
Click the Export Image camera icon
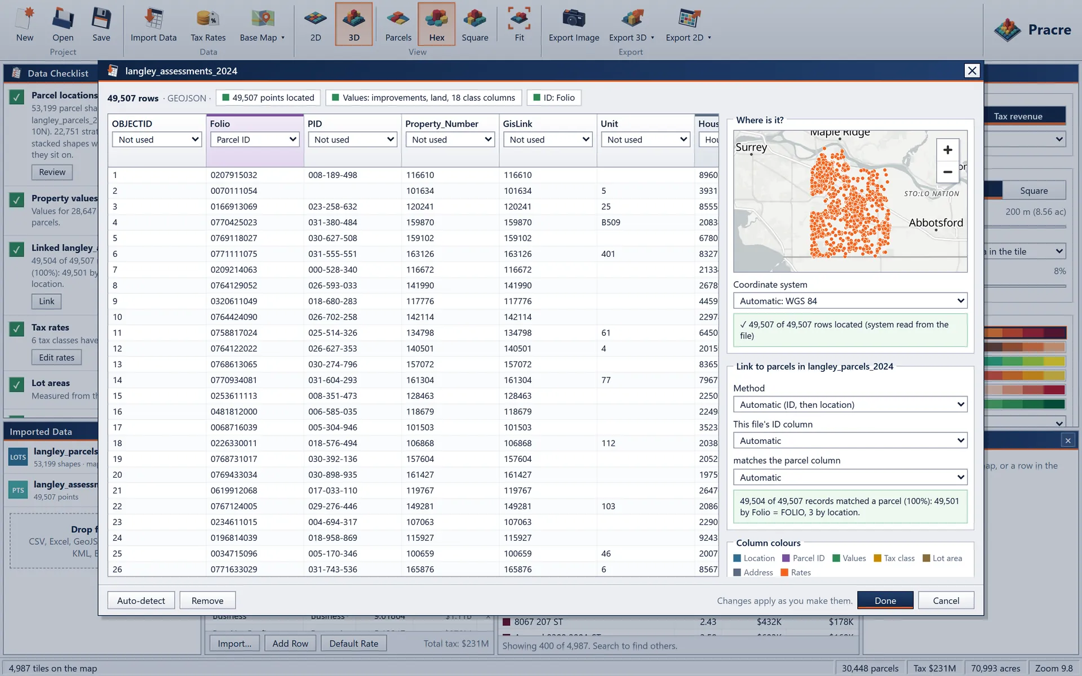574,19
